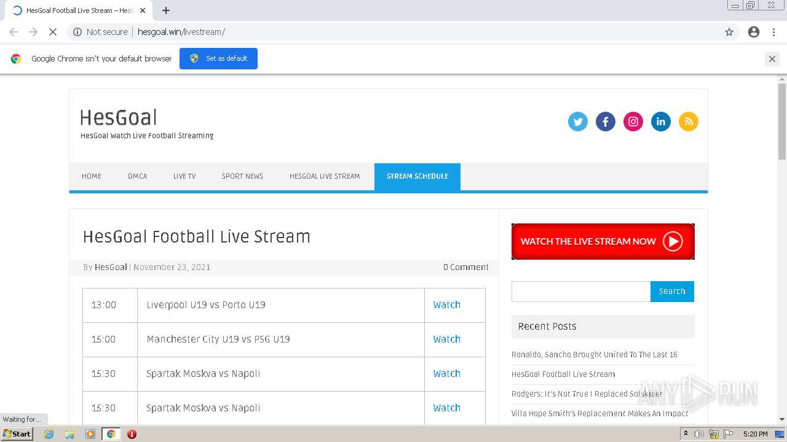Open File Explorer from the taskbar
This screenshot has width=787, height=442.
69,434
